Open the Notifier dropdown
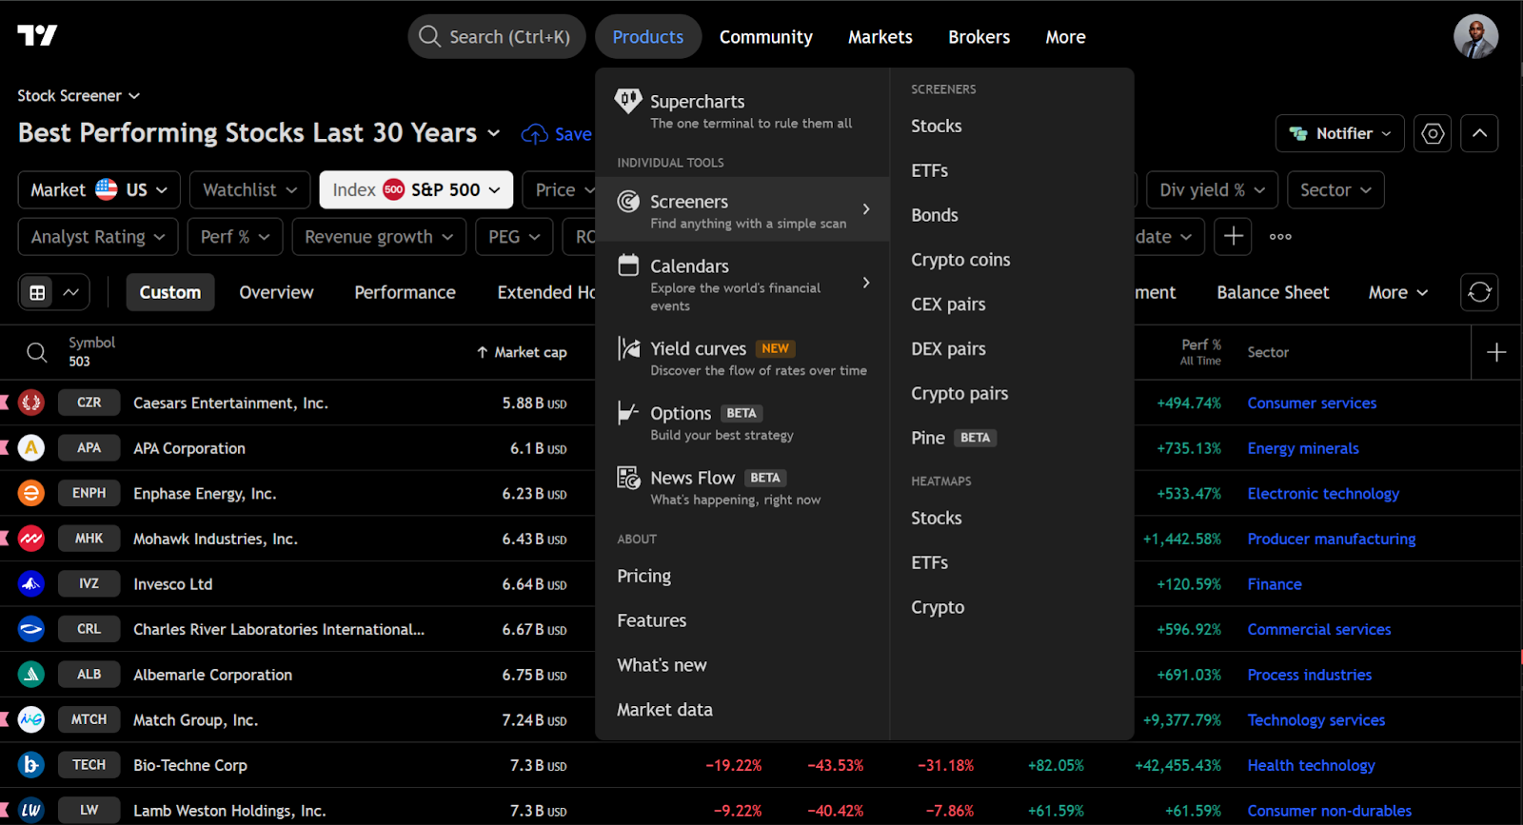Screen dimensions: 1523x825 pyautogui.click(x=1340, y=133)
